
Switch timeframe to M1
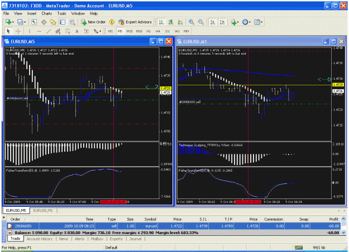click(111, 31)
